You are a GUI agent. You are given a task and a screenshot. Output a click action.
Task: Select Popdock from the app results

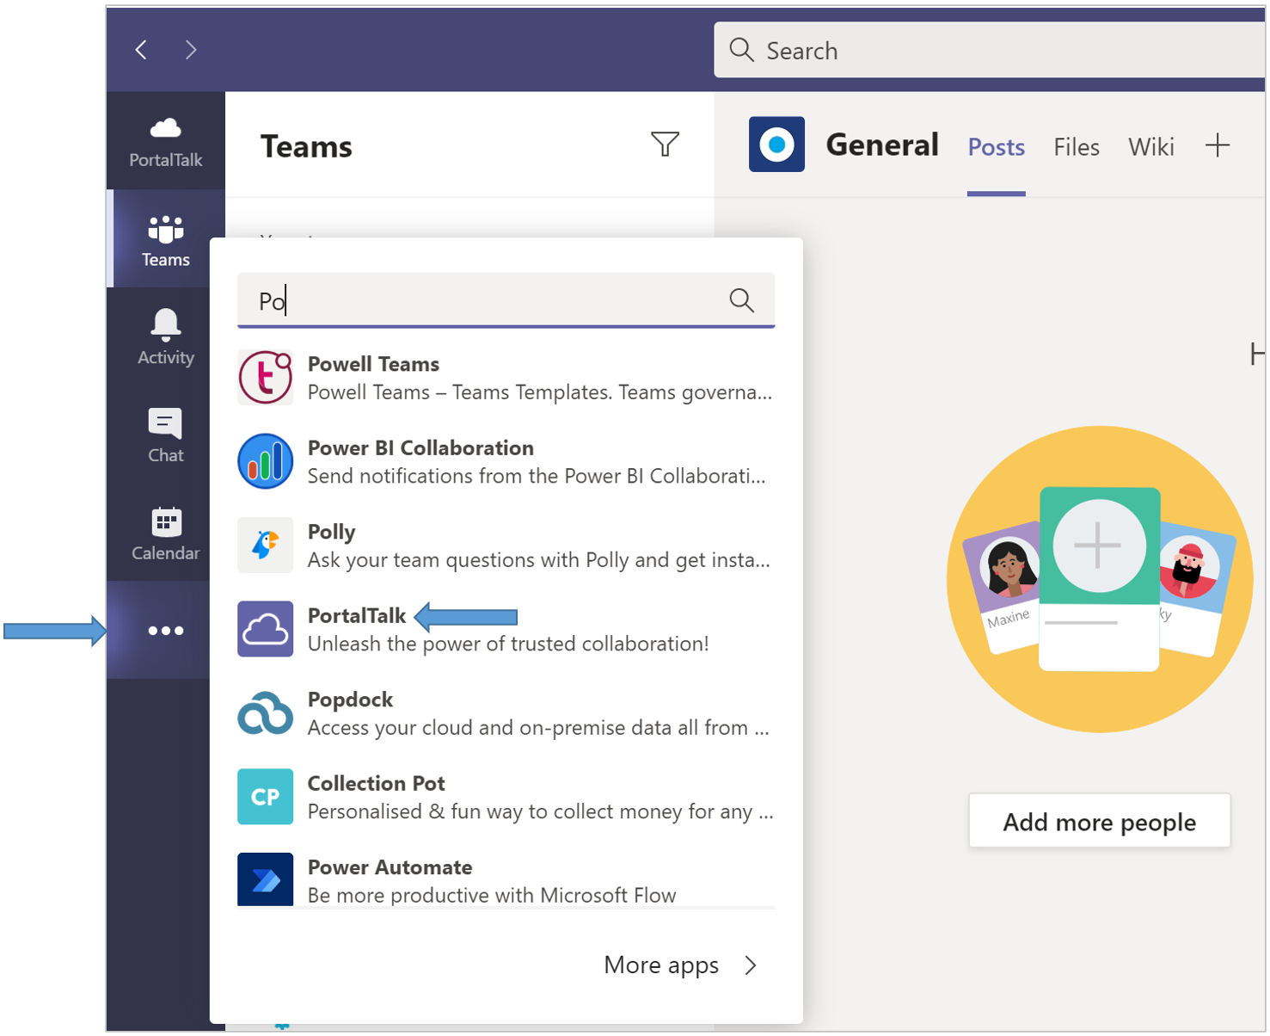(x=506, y=712)
